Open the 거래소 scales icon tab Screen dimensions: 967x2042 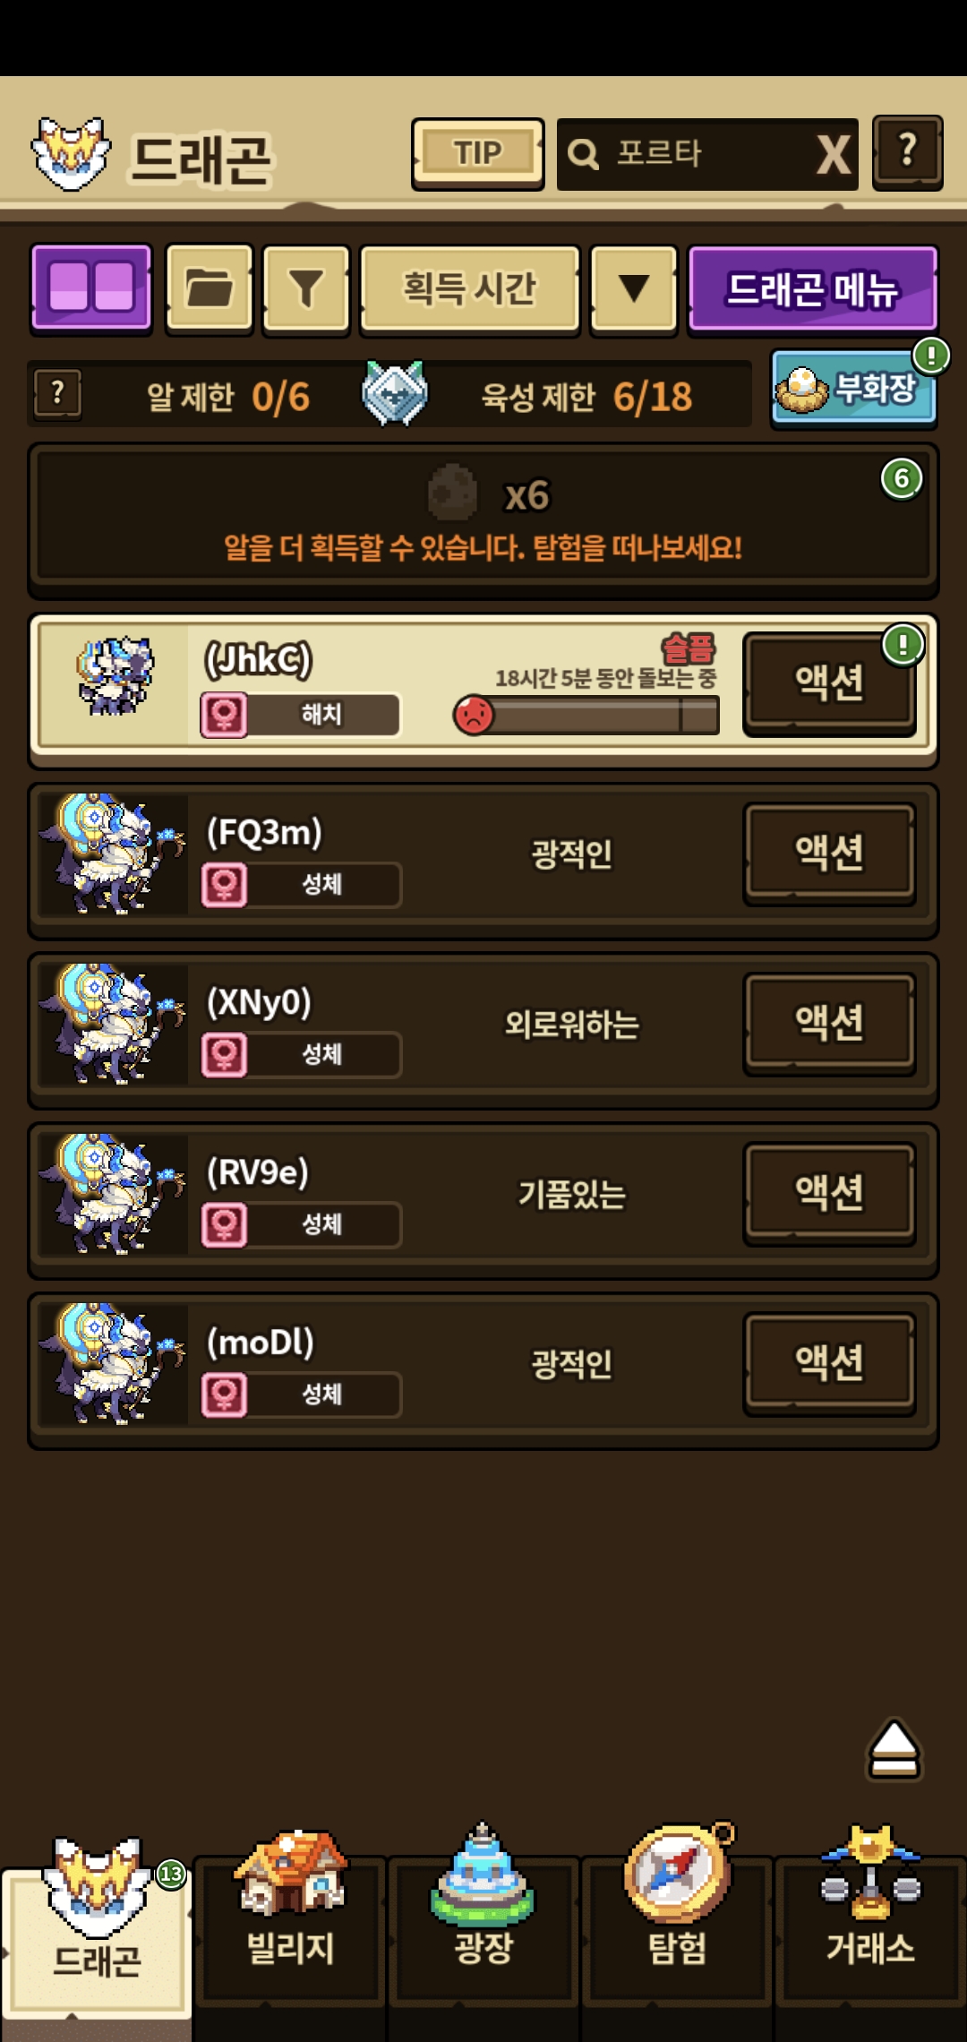[x=870, y=1917]
